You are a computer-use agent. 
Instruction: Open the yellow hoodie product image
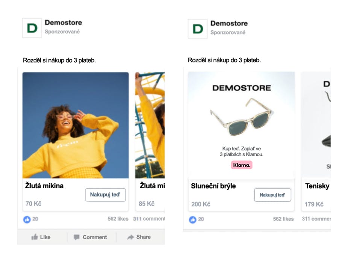[76, 125]
